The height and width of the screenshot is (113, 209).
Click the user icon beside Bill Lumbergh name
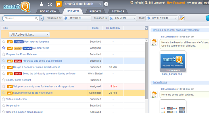tap(146, 3)
